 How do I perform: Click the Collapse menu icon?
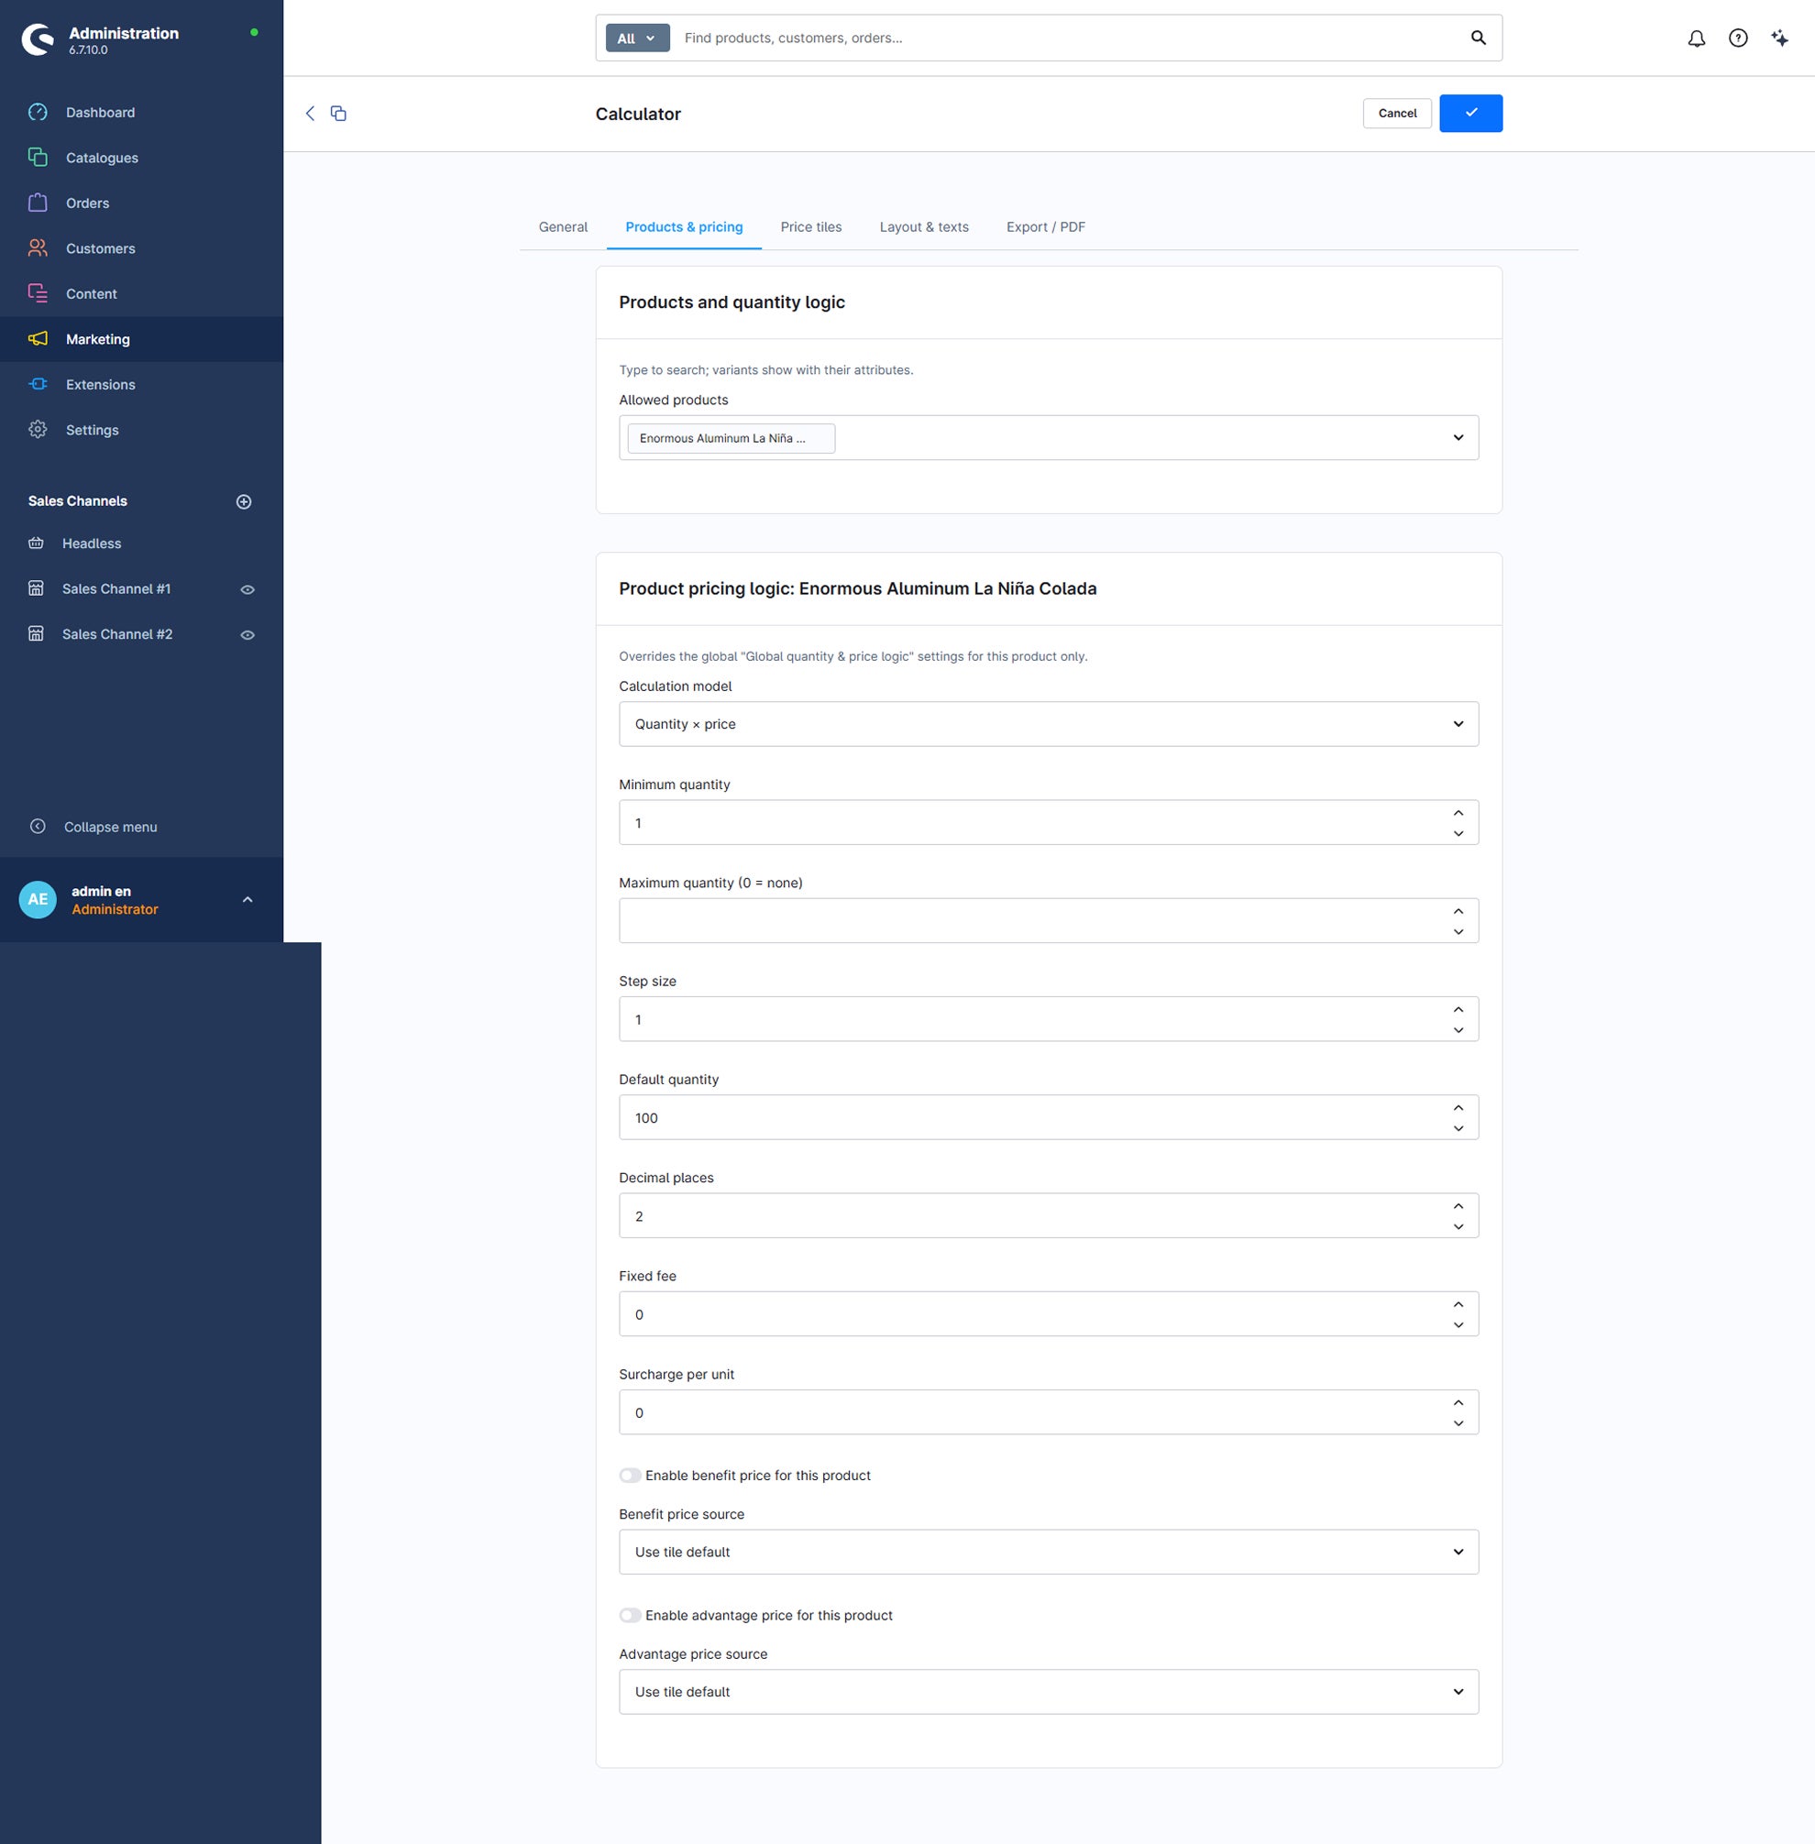pyautogui.click(x=38, y=827)
